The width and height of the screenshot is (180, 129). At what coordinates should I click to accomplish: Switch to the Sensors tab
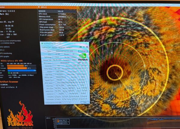55,48
